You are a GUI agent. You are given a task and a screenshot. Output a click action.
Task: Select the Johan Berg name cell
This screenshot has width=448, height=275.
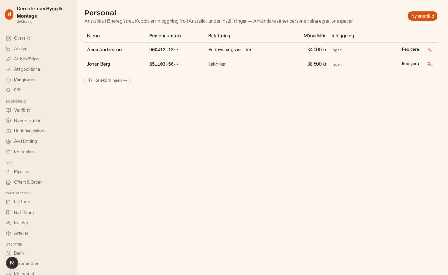99,64
